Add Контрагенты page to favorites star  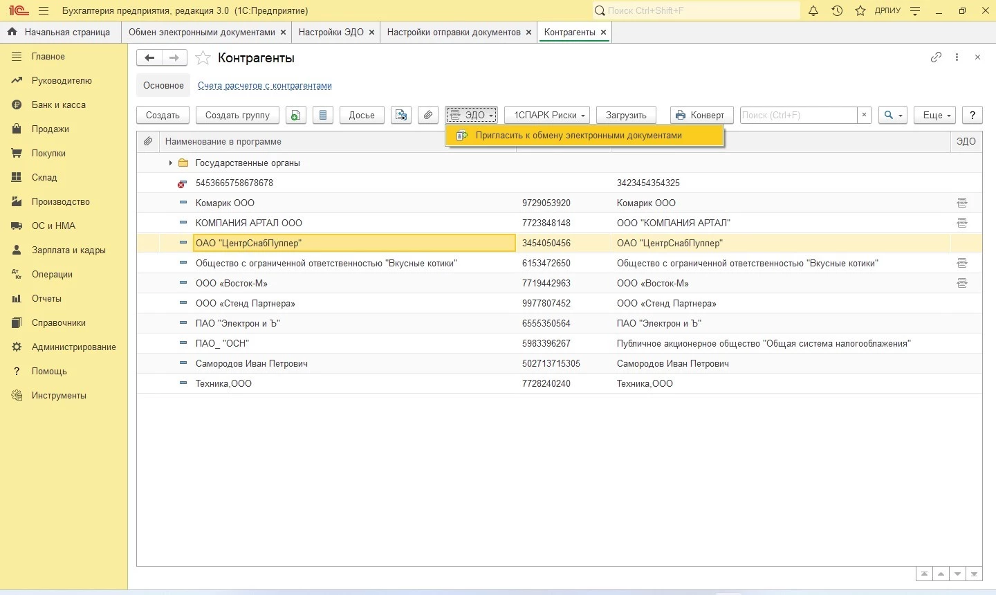tap(203, 58)
